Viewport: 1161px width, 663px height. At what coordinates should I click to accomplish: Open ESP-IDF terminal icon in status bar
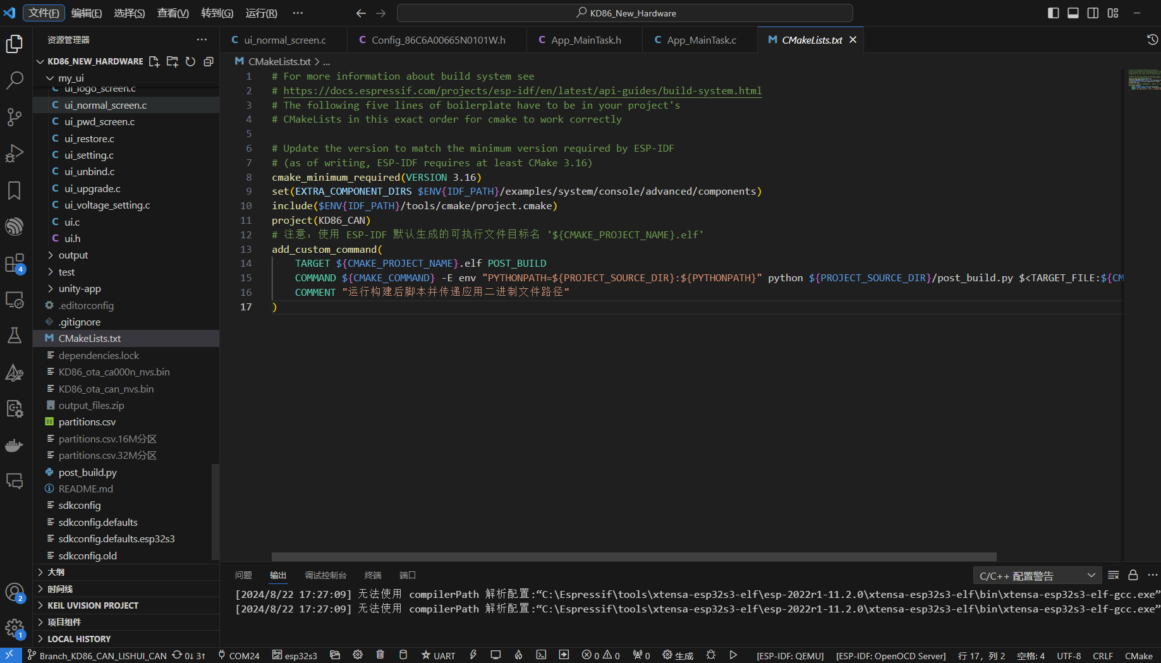(x=541, y=655)
